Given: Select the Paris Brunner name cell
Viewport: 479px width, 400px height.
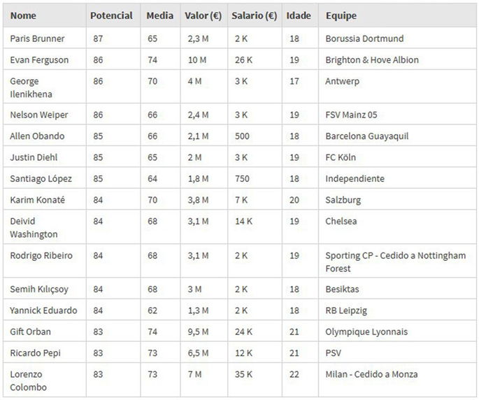Looking at the screenshot, I should point(36,38).
